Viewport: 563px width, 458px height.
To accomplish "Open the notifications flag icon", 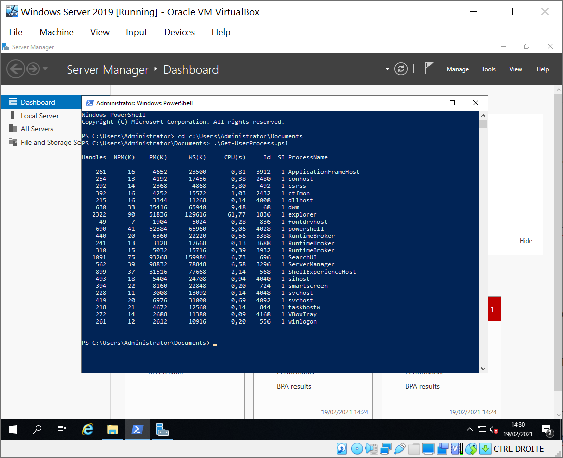I will [429, 69].
